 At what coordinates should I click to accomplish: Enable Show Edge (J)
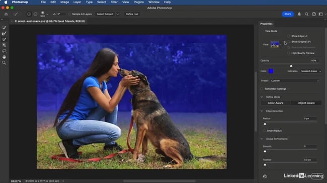(x=289, y=36)
